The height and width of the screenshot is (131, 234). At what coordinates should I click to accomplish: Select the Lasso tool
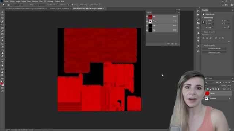click(3, 19)
